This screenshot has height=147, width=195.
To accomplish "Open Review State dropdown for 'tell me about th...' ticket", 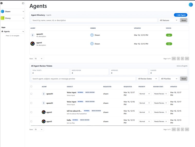I will (x=161, y=112).
